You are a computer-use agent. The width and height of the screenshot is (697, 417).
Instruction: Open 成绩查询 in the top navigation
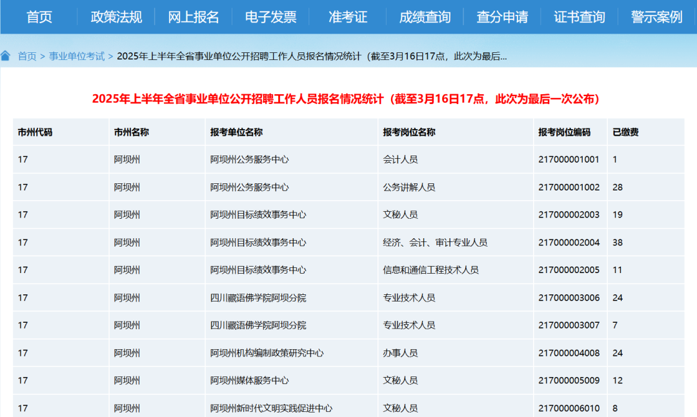pos(425,17)
